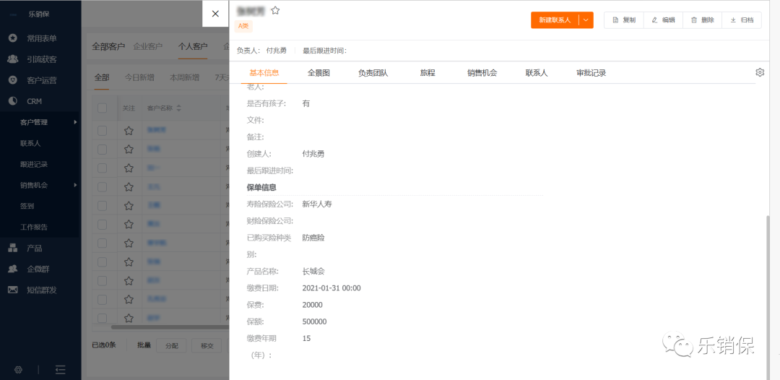Switch to the 销售机会 tab in detail panel
The width and height of the screenshot is (780, 380).
[x=482, y=73]
